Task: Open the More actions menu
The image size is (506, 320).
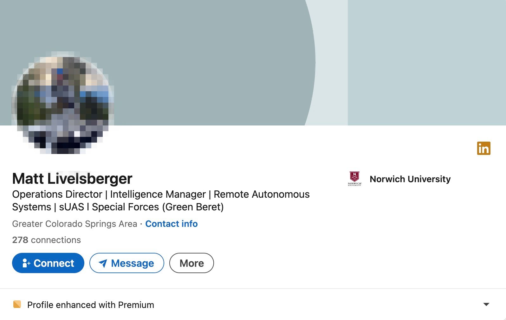Action: (191, 263)
